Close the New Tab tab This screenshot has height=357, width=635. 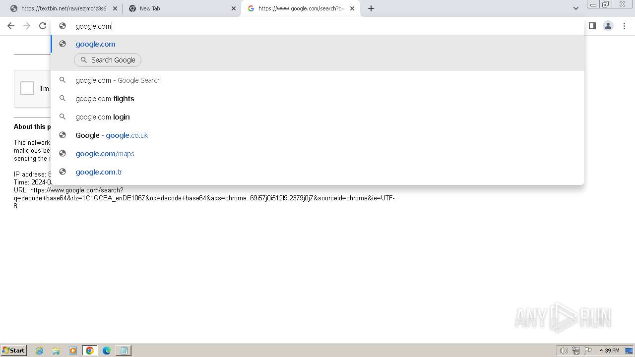(234, 8)
